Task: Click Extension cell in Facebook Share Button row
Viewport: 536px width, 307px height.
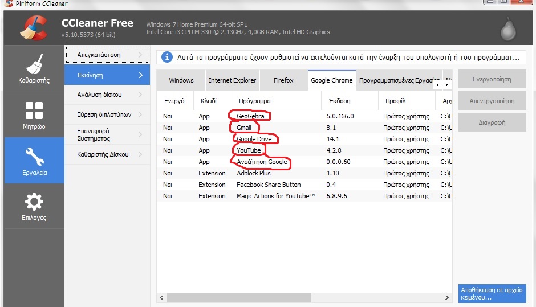Action: [212, 185]
